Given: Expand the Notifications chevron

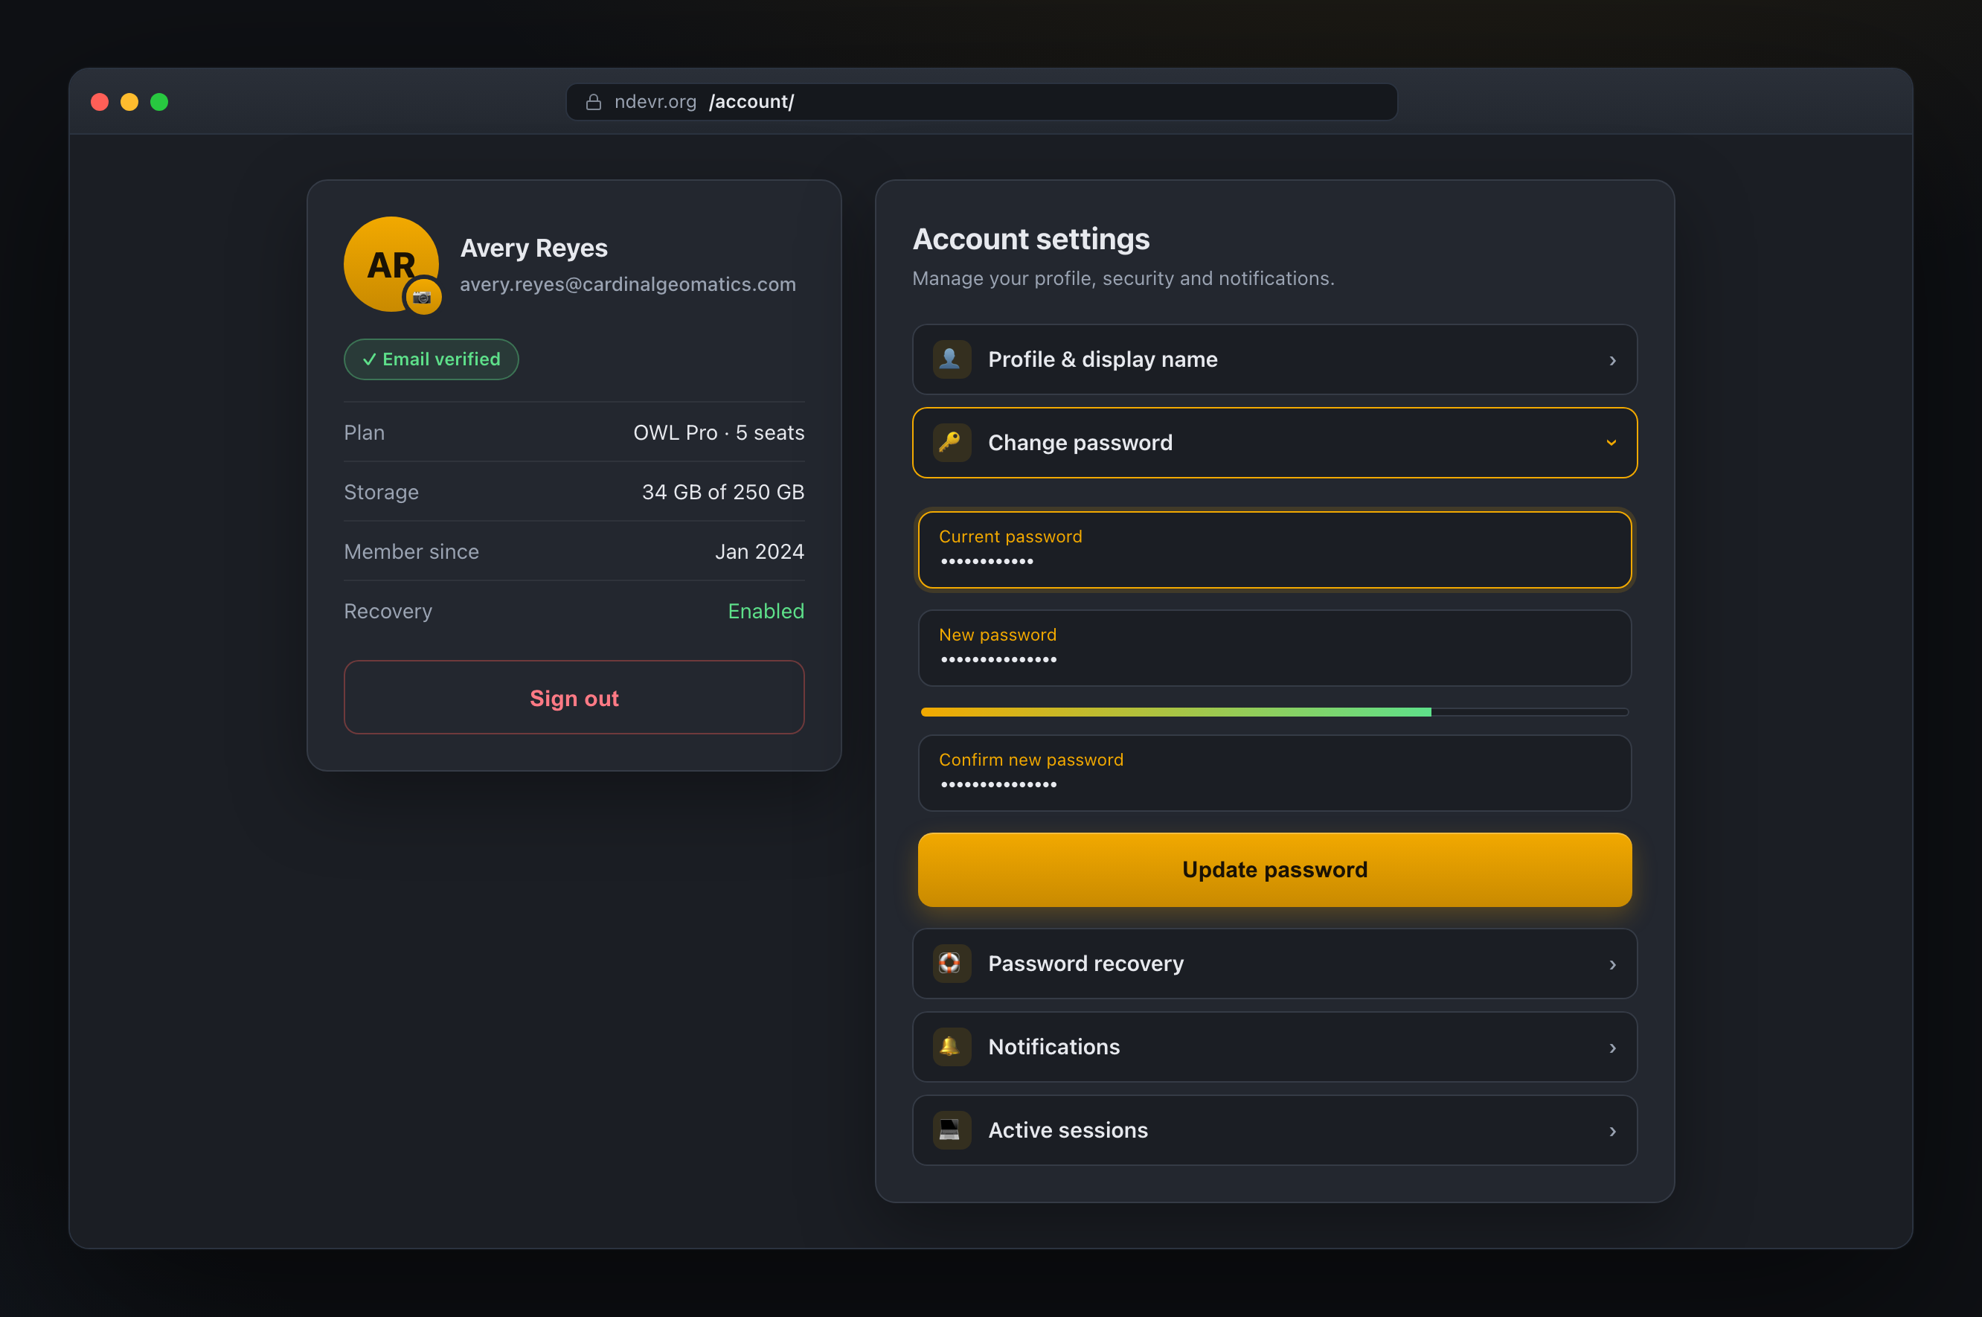Looking at the screenshot, I should click(x=1611, y=1048).
